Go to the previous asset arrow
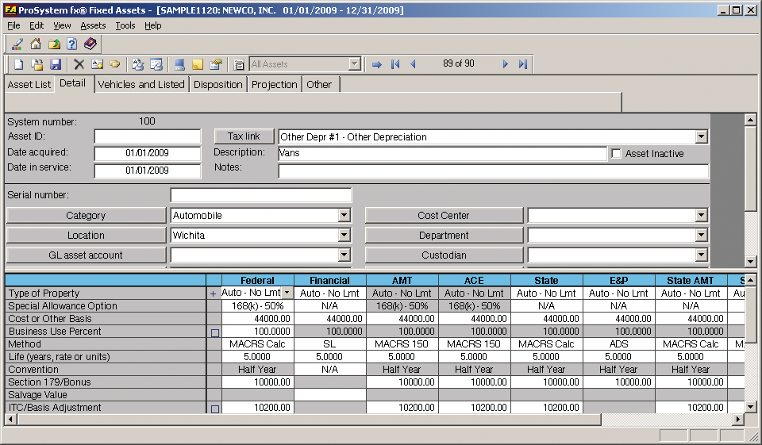The height and width of the screenshot is (445, 762). tap(413, 64)
